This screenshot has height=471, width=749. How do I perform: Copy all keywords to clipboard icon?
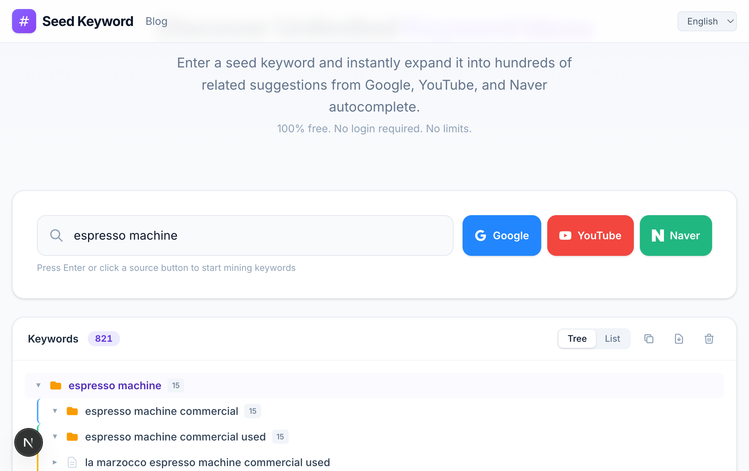click(649, 339)
